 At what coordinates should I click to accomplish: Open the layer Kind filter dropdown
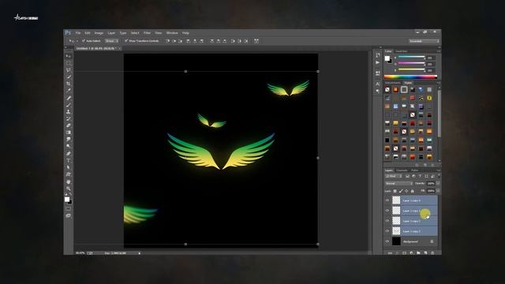pos(394,176)
